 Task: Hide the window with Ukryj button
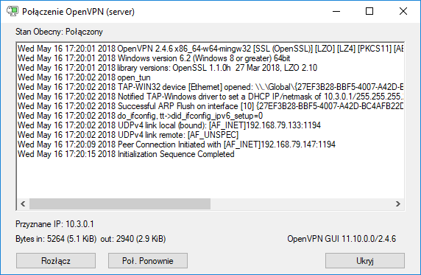(365, 260)
